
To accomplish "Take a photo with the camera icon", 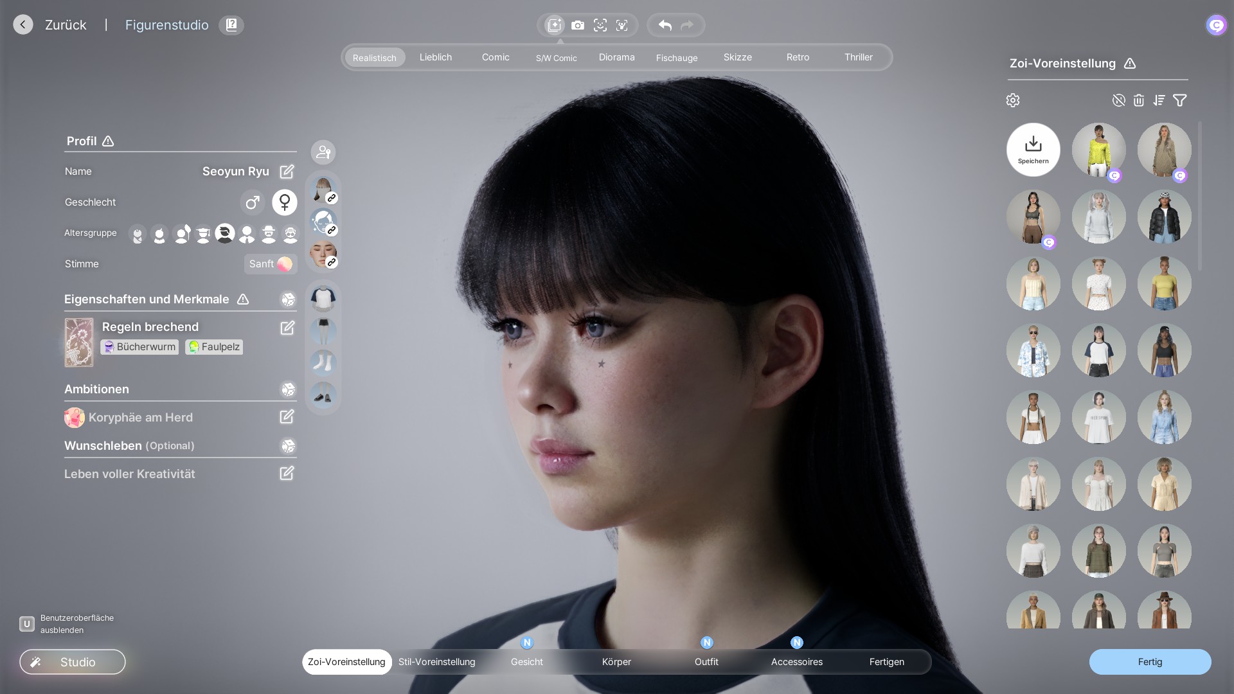I will tap(578, 25).
